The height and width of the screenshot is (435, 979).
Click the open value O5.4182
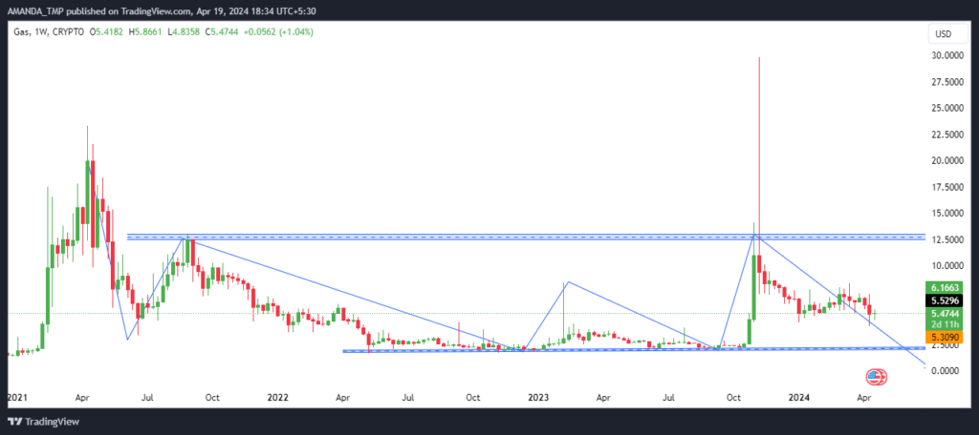[x=107, y=31]
